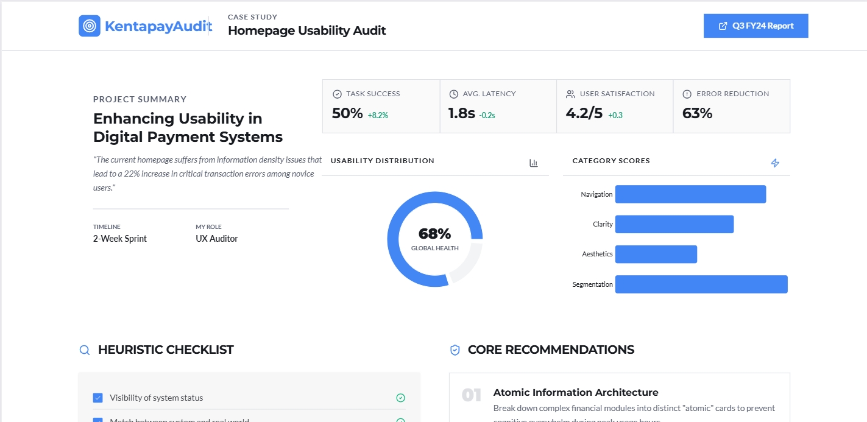Click the KentapayAudit brand name link
Screen dimensions: 867x422
(x=158, y=26)
